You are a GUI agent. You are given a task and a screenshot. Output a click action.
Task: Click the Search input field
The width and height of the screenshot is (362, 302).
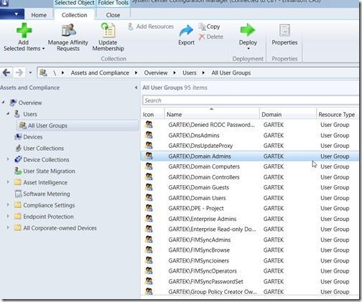tap(250, 100)
